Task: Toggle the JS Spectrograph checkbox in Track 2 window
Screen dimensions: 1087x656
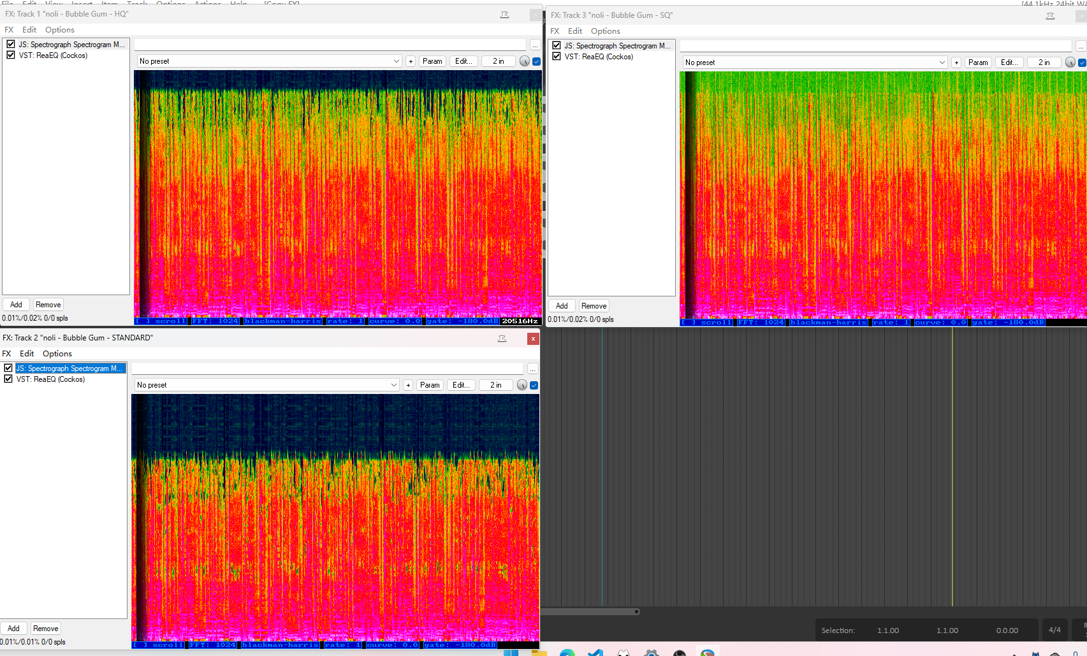Action: [8, 368]
